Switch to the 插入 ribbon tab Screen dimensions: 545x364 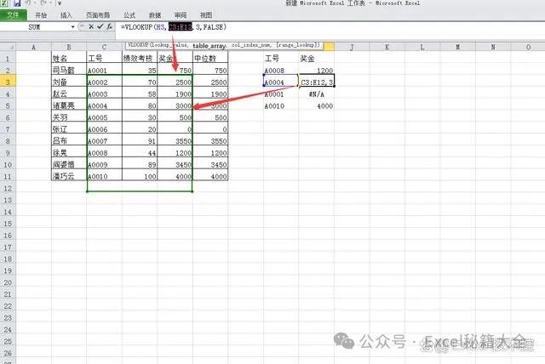tap(66, 15)
